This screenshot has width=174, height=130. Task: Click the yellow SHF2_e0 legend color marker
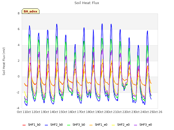point(113,125)
